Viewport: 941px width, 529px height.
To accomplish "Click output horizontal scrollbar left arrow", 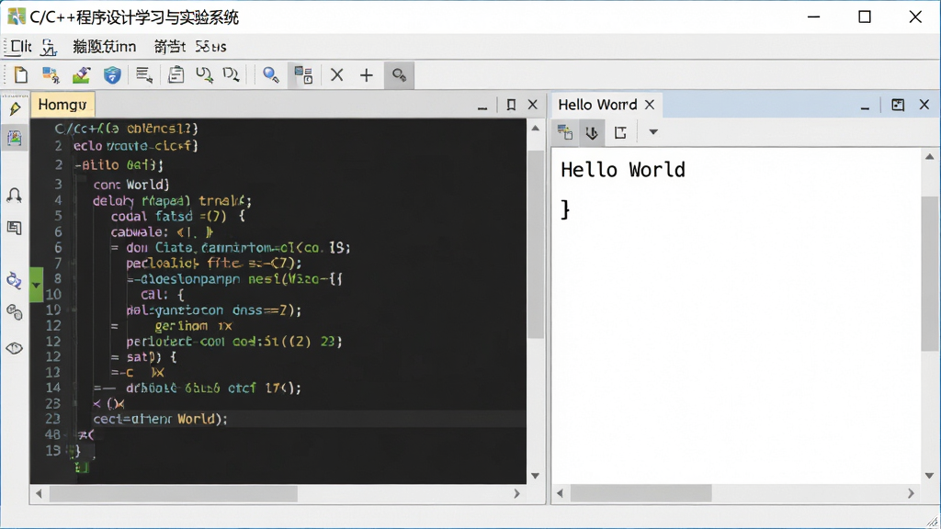I will [560, 493].
